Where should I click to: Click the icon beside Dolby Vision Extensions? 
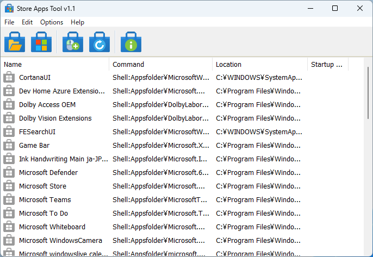9,118
